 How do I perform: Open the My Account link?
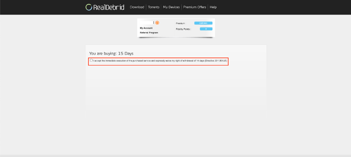point(146,28)
